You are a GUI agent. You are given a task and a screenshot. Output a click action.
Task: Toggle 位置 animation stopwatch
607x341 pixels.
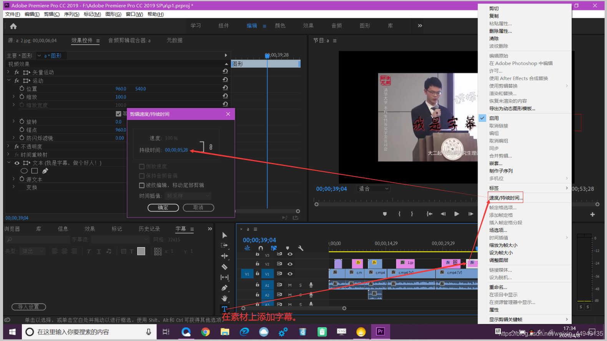(x=22, y=88)
